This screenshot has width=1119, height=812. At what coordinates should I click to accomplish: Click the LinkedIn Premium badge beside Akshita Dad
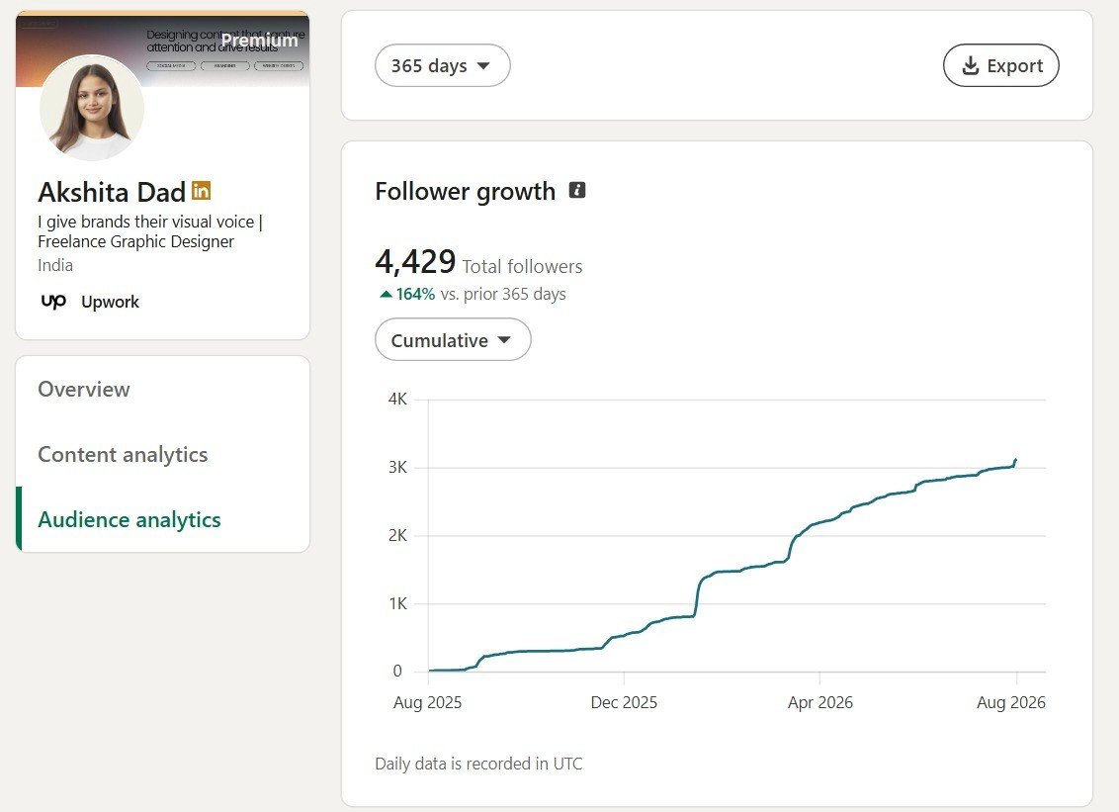[202, 192]
